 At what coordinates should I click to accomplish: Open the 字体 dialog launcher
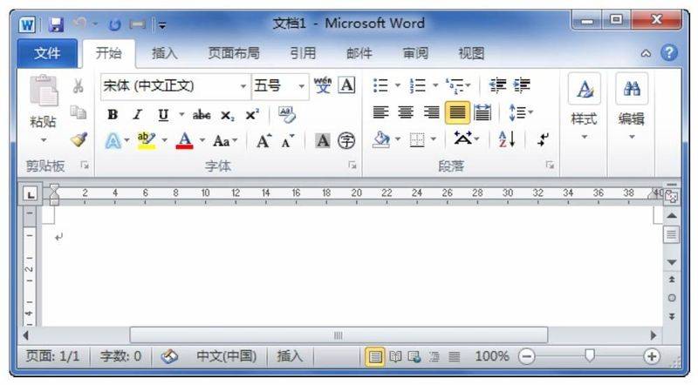point(352,165)
